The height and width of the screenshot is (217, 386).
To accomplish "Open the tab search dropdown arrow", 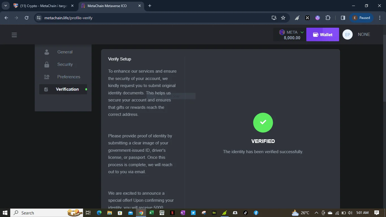I will pyautogui.click(x=5, y=6).
